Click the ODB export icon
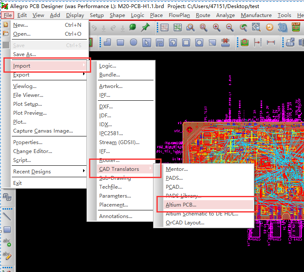Screen dimensions: 304x272 [x=290, y=42]
